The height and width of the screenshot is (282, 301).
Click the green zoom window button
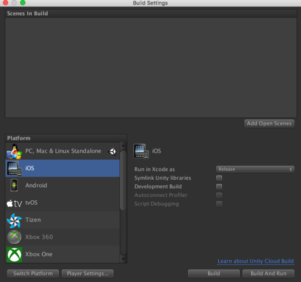(23, 3)
